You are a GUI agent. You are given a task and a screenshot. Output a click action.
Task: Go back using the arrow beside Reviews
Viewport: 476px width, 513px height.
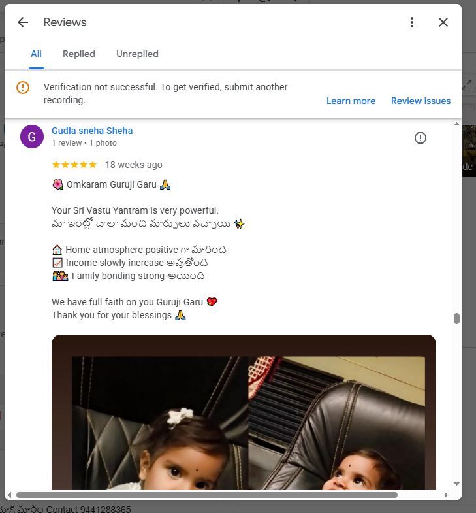click(x=23, y=22)
